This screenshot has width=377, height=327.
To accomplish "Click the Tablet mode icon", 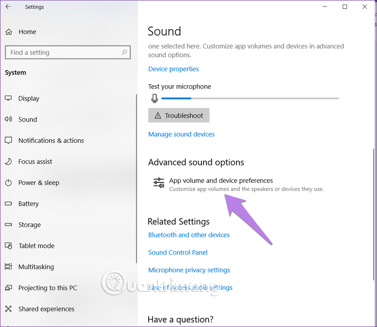I will tap(9, 246).
